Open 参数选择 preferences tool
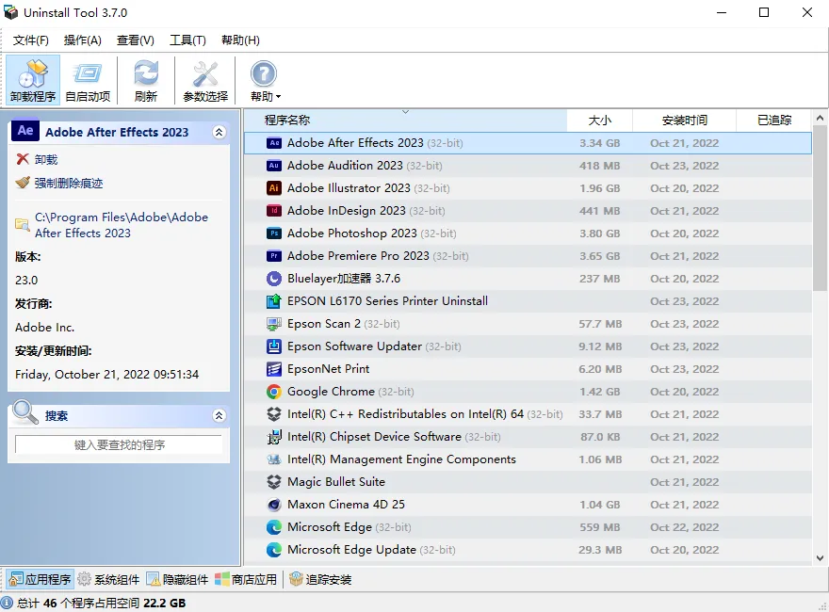Image resolution: width=829 pixels, height=612 pixels. 205,80
